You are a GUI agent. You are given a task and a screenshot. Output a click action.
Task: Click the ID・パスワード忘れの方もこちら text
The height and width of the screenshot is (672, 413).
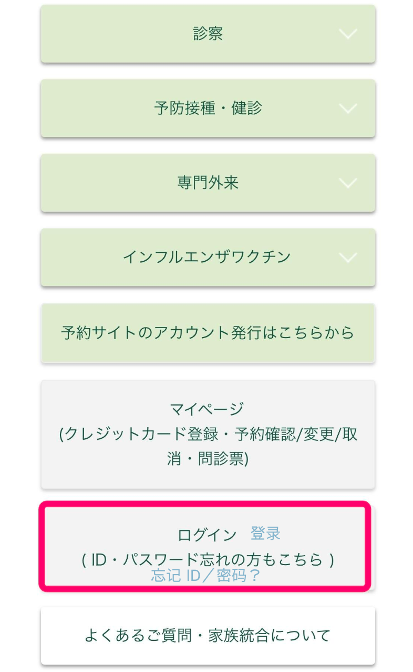click(208, 559)
